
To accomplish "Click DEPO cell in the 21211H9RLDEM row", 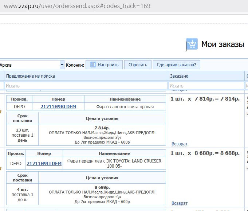I will tap(19, 106).
